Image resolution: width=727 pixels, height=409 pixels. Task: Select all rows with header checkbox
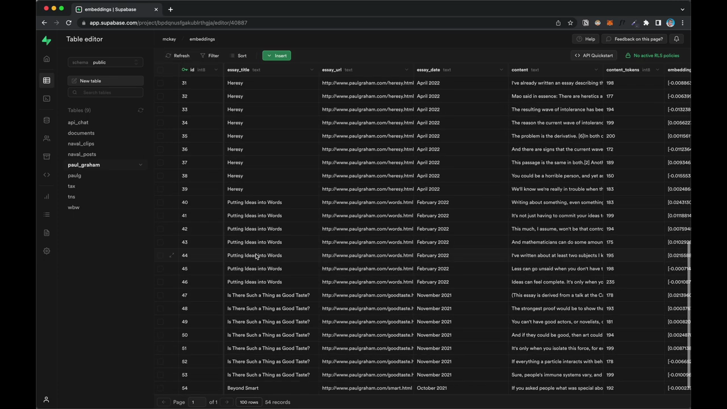(x=160, y=70)
